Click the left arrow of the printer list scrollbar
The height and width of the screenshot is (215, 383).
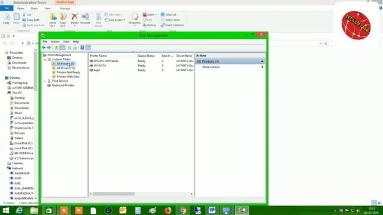(90, 194)
